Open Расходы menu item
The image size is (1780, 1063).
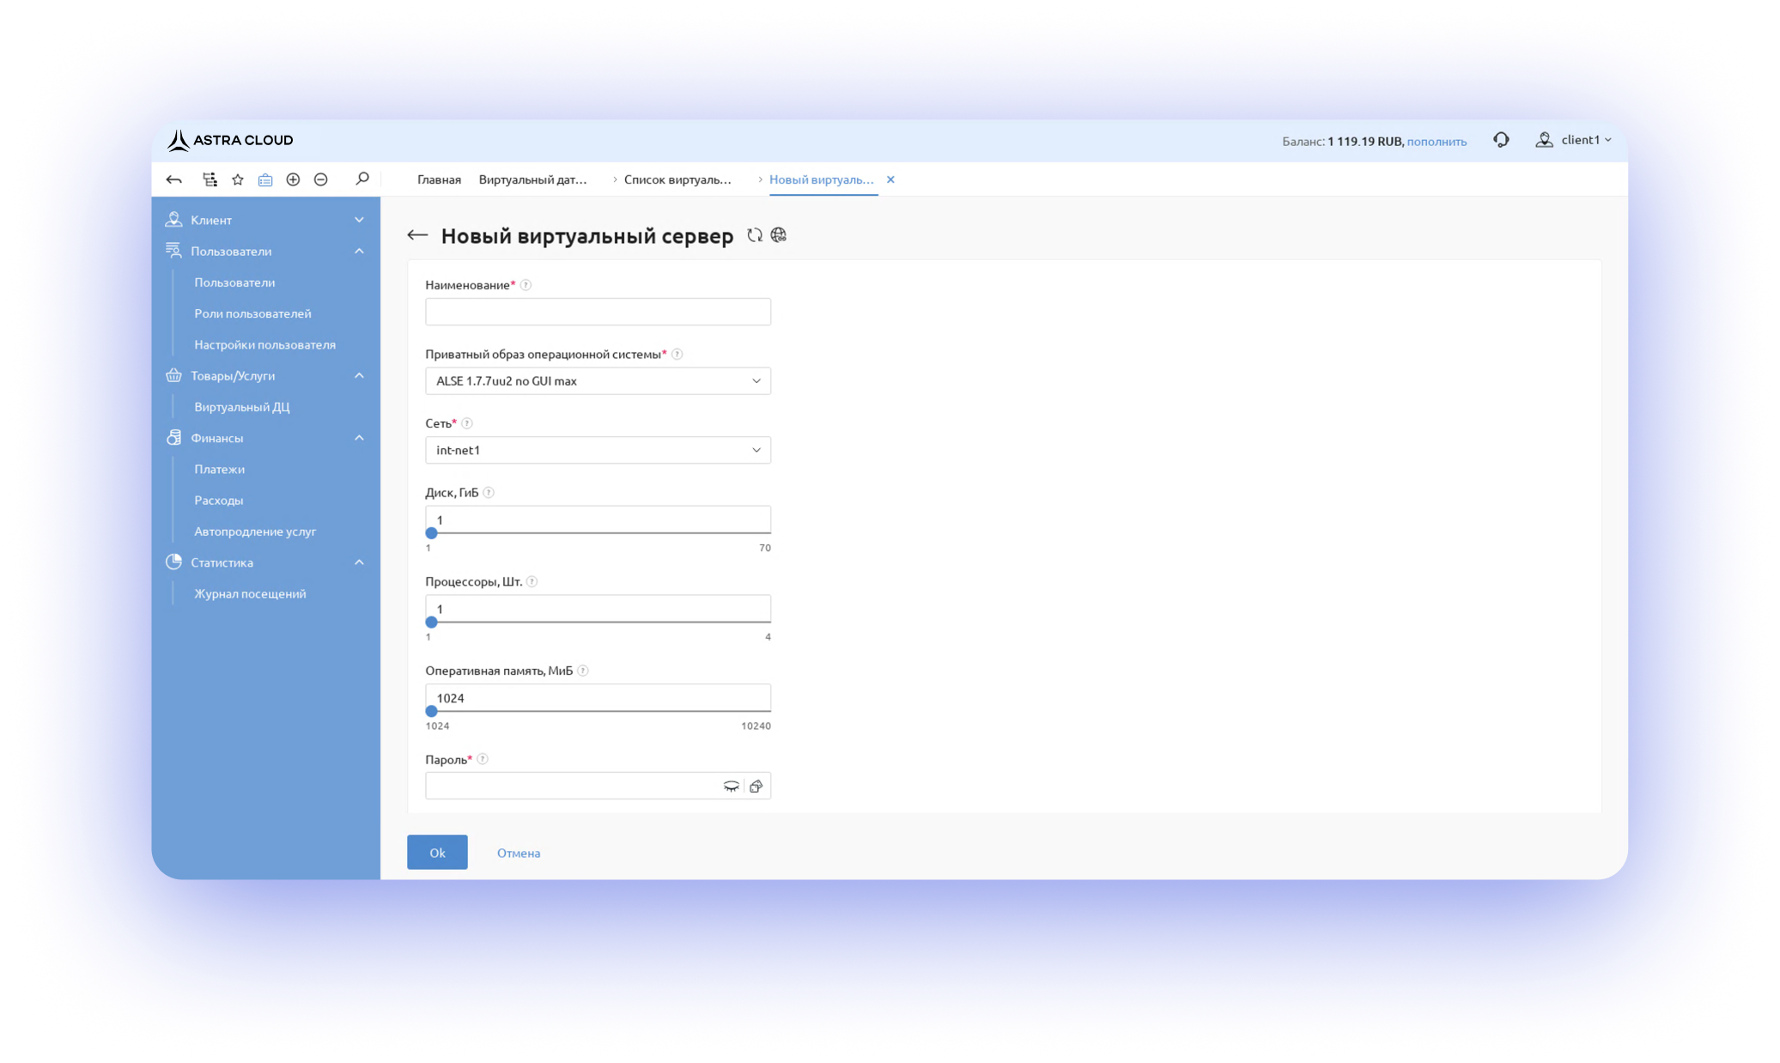[x=218, y=501]
